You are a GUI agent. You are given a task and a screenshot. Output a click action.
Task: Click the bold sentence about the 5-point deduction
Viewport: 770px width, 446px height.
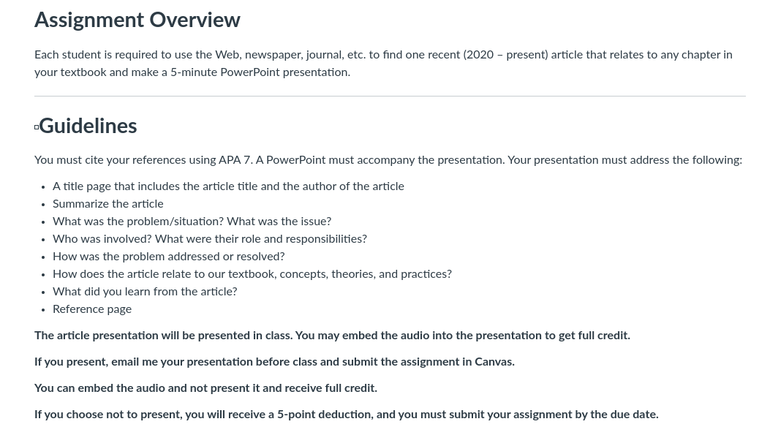point(346,415)
